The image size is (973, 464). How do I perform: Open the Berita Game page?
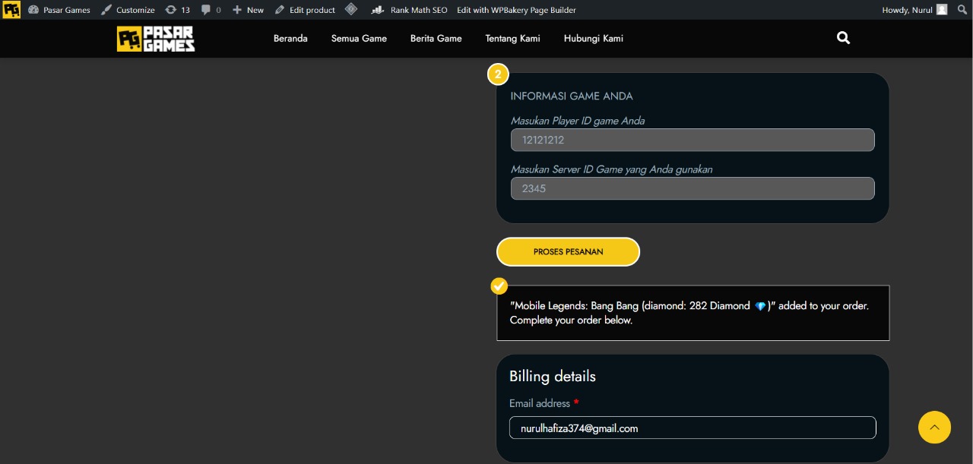point(436,39)
